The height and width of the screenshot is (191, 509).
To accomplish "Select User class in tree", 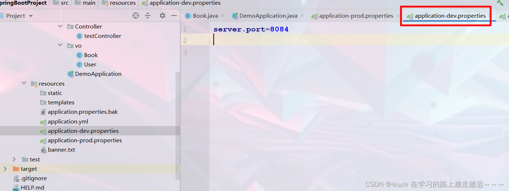I will 90,64.
